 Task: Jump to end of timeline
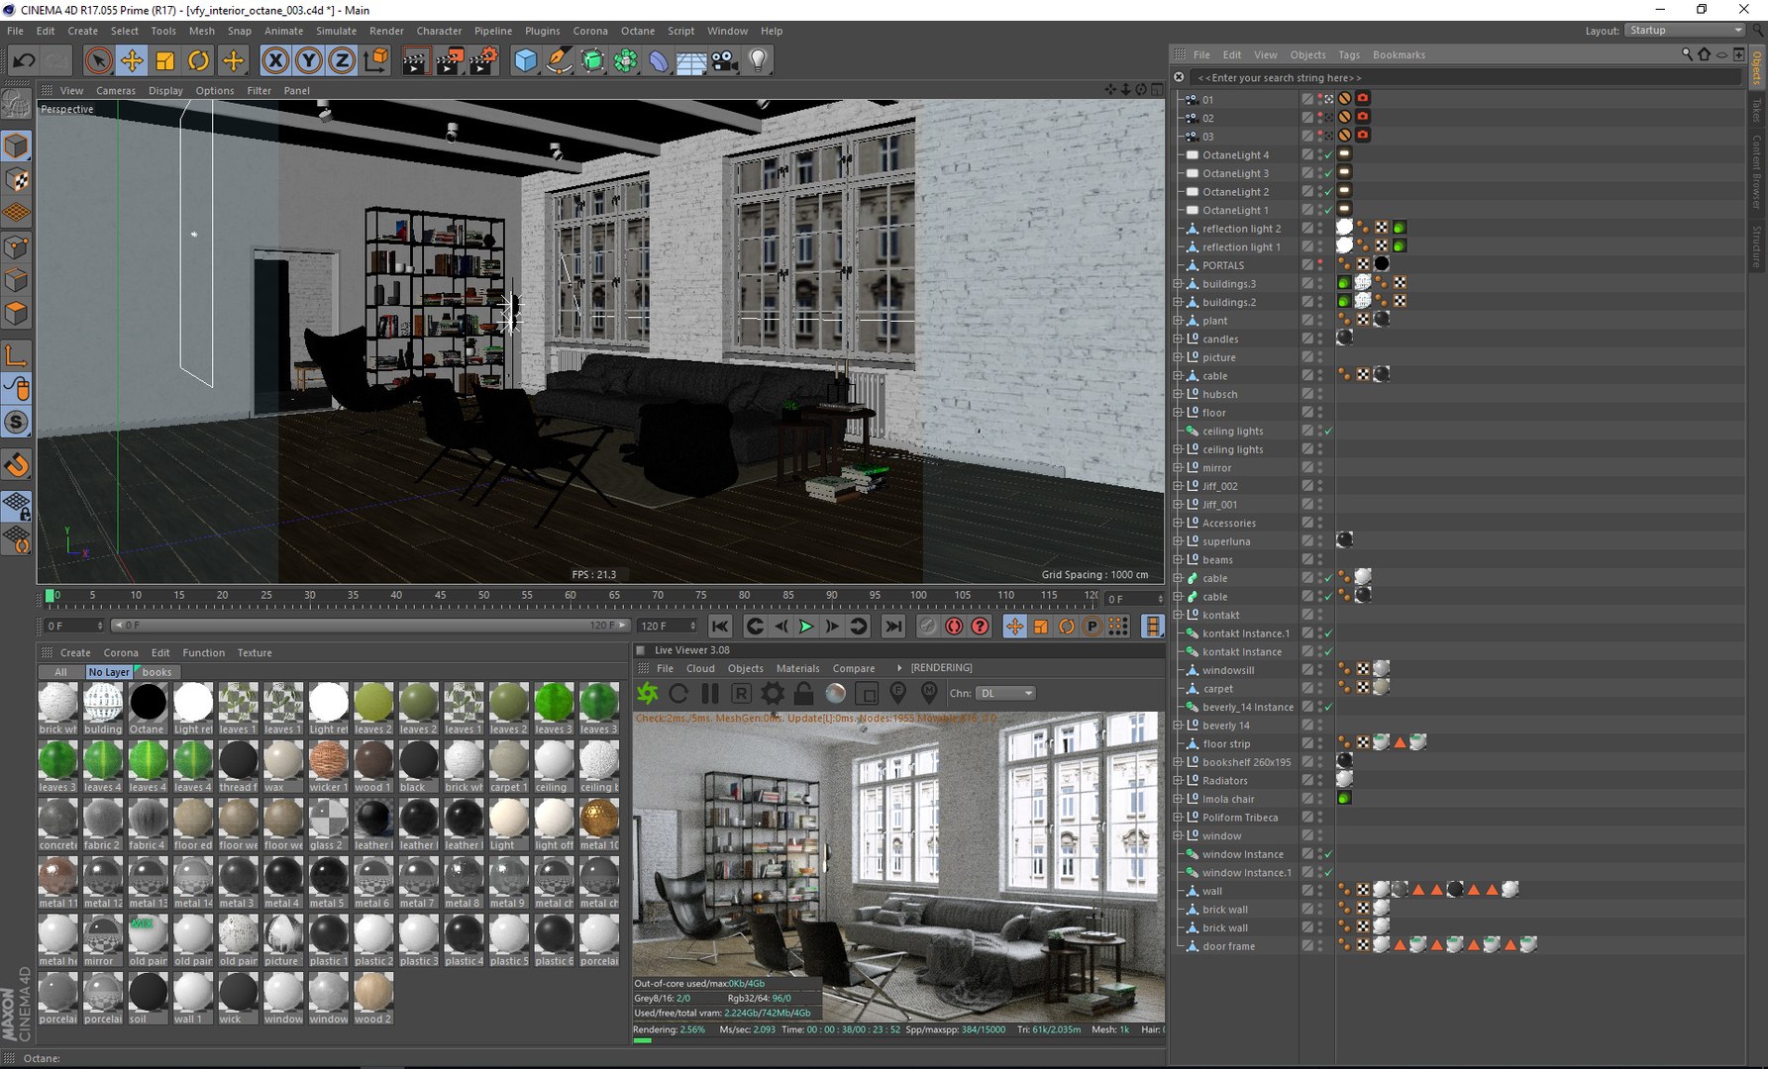[893, 626]
